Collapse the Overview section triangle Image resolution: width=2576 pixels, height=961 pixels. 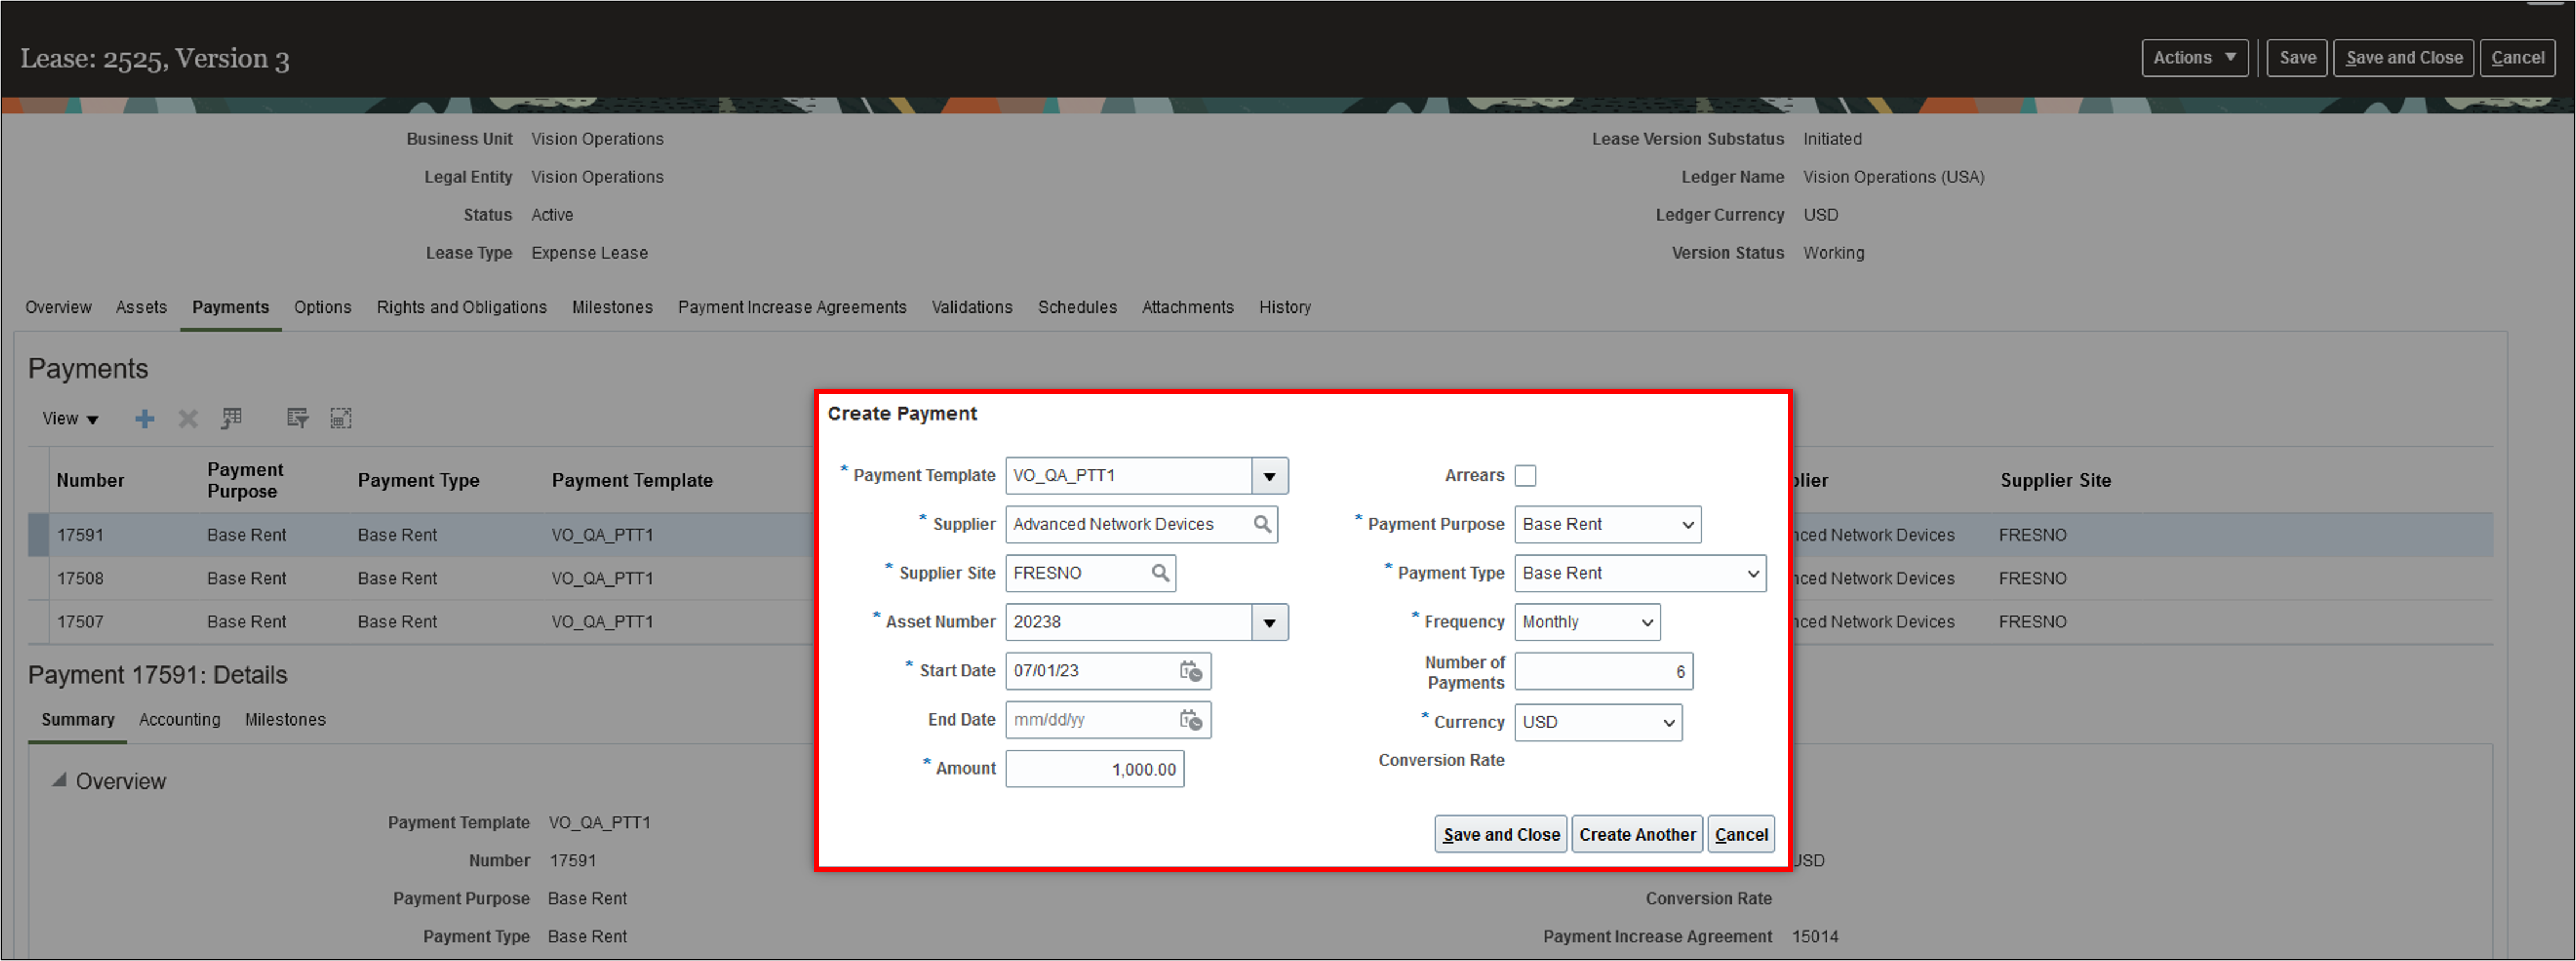[59, 780]
